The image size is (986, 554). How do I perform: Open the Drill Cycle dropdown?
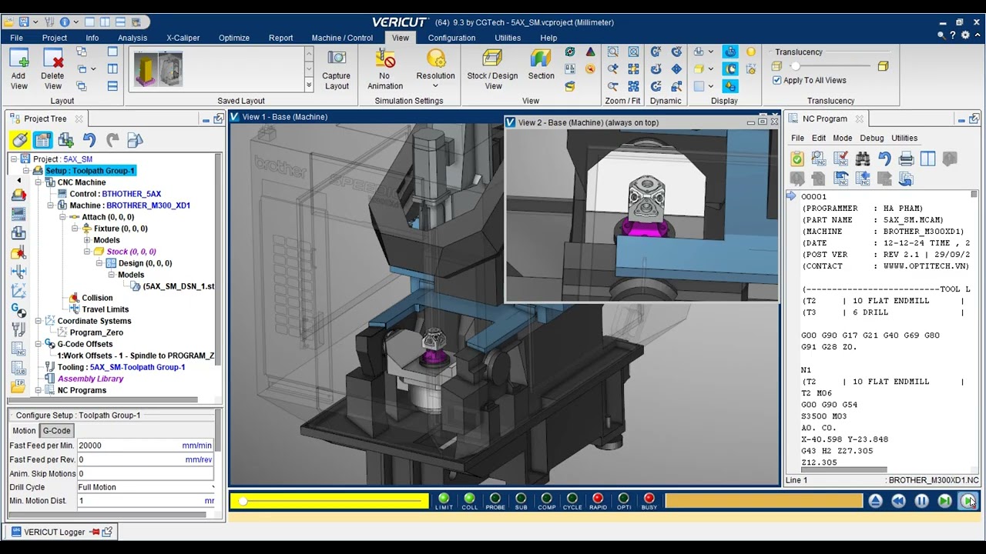146,487
